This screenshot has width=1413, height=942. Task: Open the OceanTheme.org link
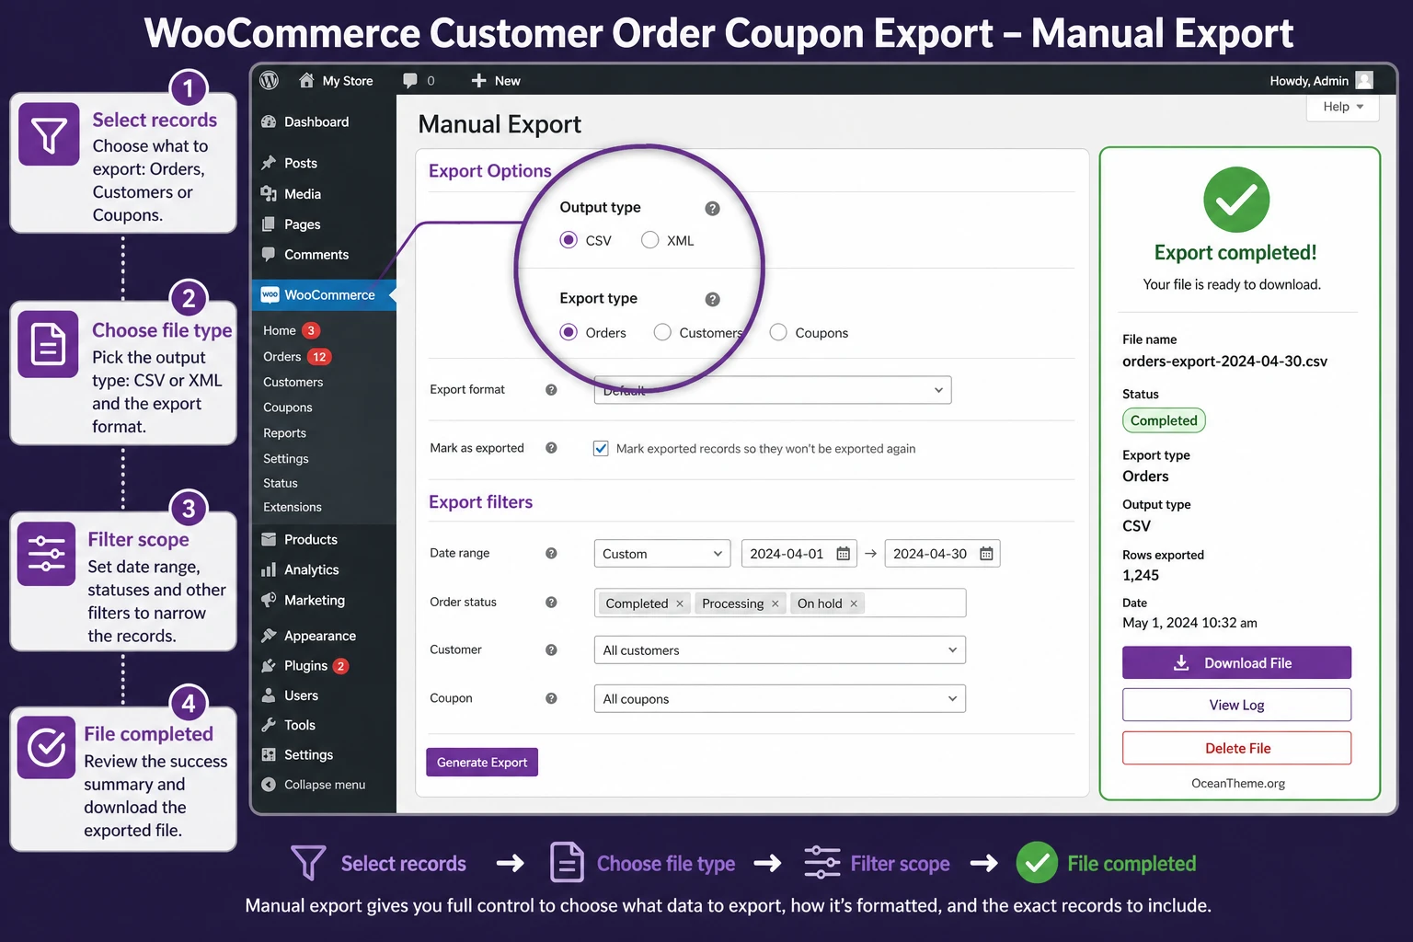click(1238, 783)
